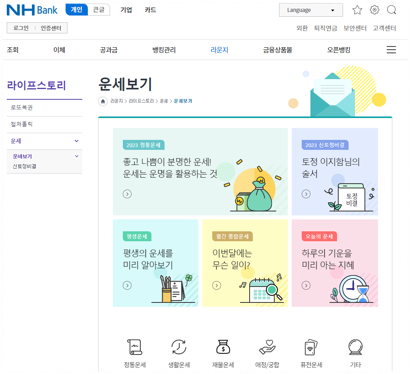Open favorites star icon

(x=357, y=10)
